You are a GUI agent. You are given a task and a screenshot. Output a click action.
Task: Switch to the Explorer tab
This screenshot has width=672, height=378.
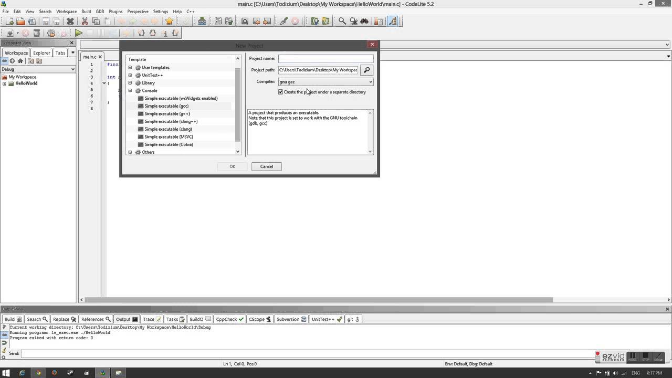point(41,52)
